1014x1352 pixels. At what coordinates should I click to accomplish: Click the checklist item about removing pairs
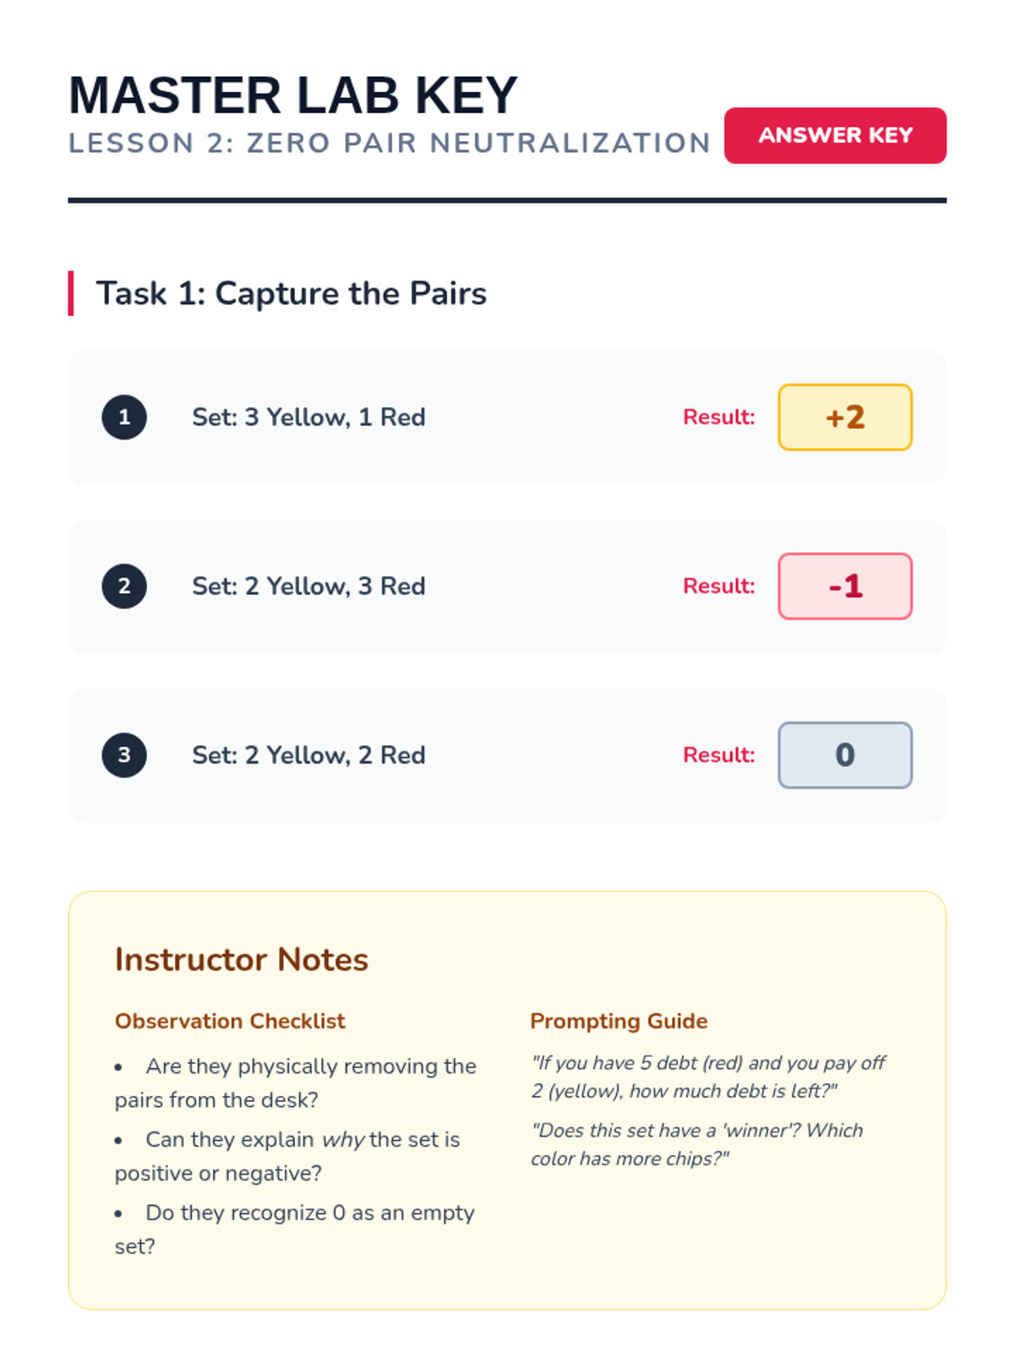(296, 1083)
